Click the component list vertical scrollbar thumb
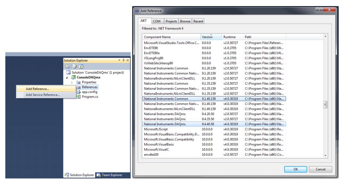The image size is (344, 181). pyautogui.click(x=325, y=104)
